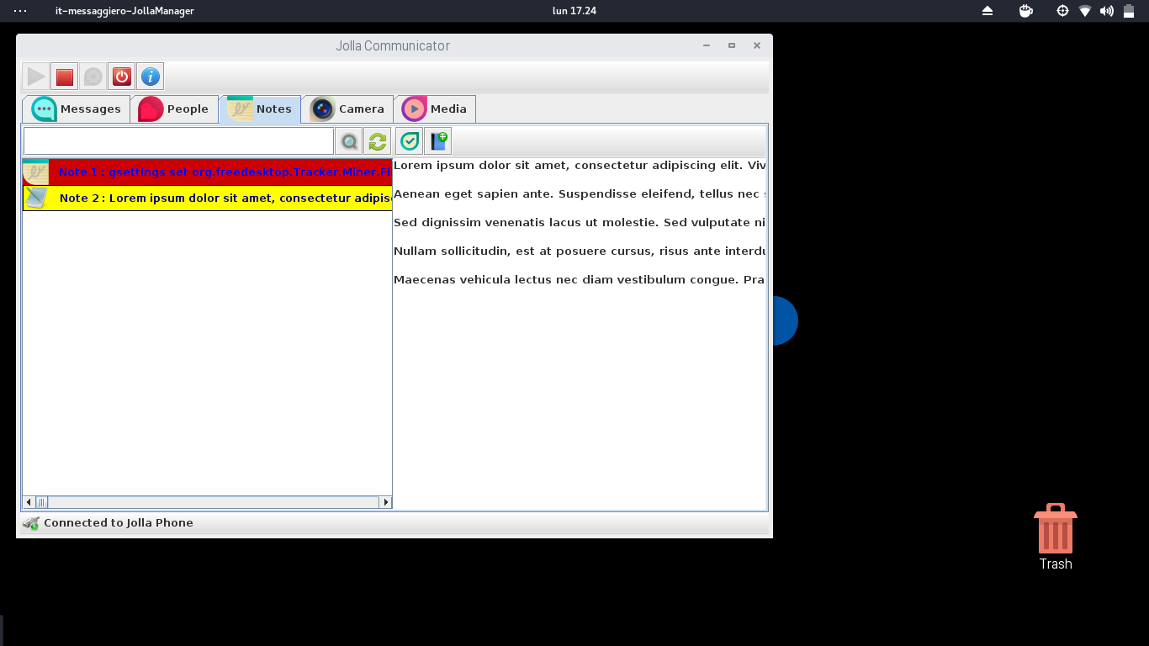Click the crosshair location icon in top panel

pos(1062,11)
